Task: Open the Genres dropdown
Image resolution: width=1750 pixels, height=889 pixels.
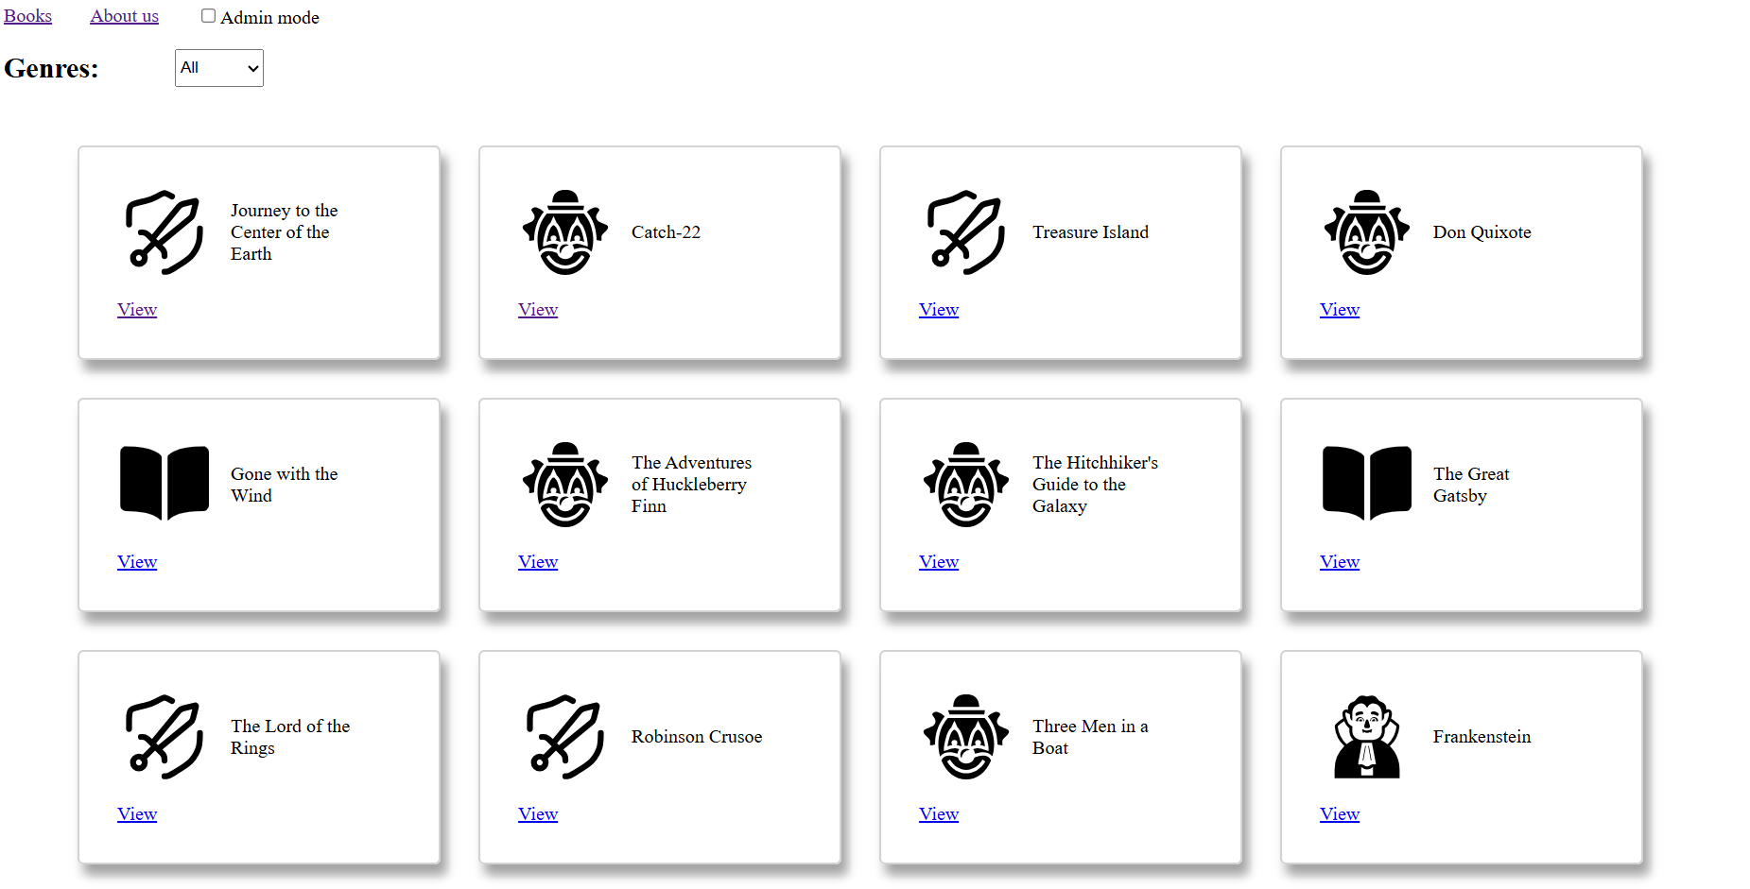Action: 219,68
